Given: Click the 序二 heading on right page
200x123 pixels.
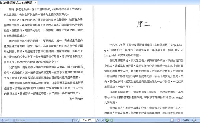Looking at the screenshot, I should pos(143,24).
